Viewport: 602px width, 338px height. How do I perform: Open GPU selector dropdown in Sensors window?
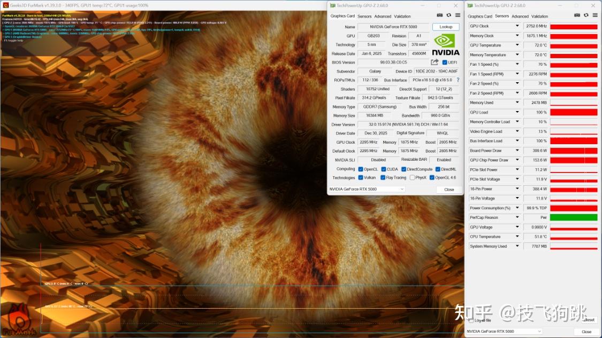[504, 331]
